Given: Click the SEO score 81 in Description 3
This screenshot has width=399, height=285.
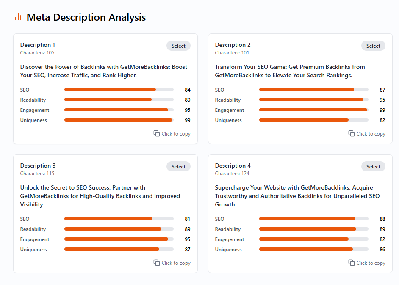Looking at the screenshot, I should coord(188,219).
